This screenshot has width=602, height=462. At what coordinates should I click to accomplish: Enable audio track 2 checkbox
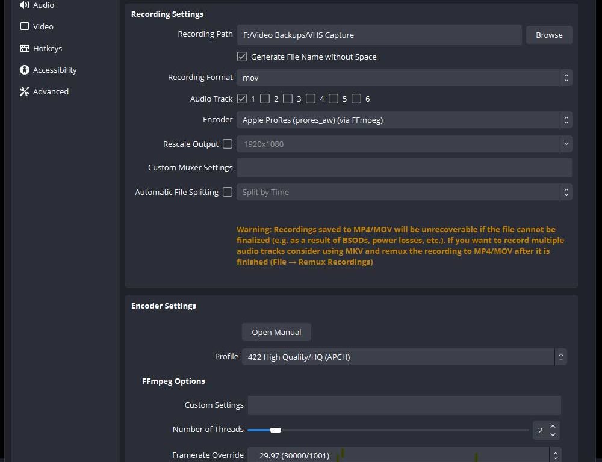coord(265,99)
